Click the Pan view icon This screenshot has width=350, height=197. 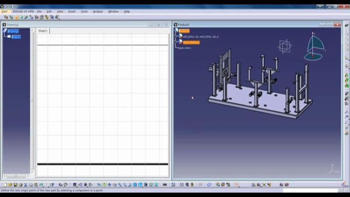pyautogui.click(x=109, y=185)
